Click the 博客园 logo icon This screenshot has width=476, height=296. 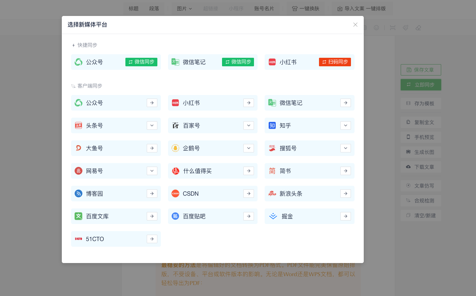[79, 194]
